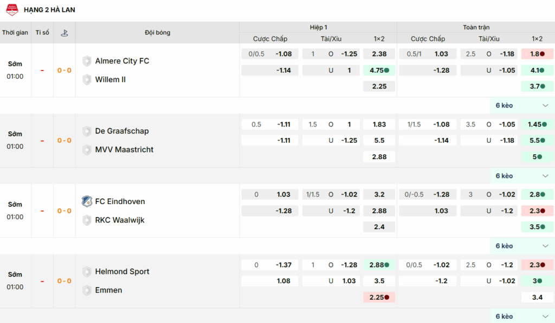
Task: Select the Willem II team crest
Action: click(x=87, y=79)
